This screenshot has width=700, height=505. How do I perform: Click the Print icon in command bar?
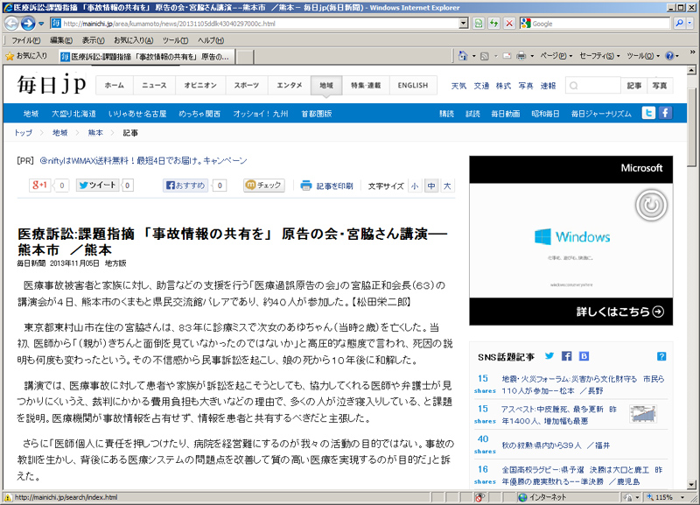click(x=521, y=56)
